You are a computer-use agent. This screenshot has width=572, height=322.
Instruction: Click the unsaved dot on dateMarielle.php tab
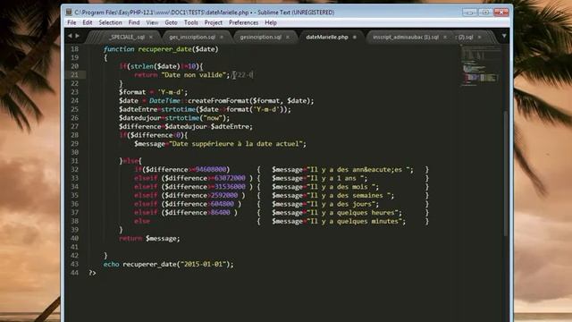click(x=354, y=38)
